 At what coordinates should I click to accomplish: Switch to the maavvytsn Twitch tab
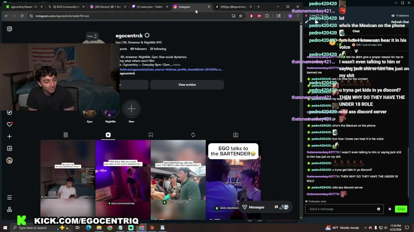[150, 7]
